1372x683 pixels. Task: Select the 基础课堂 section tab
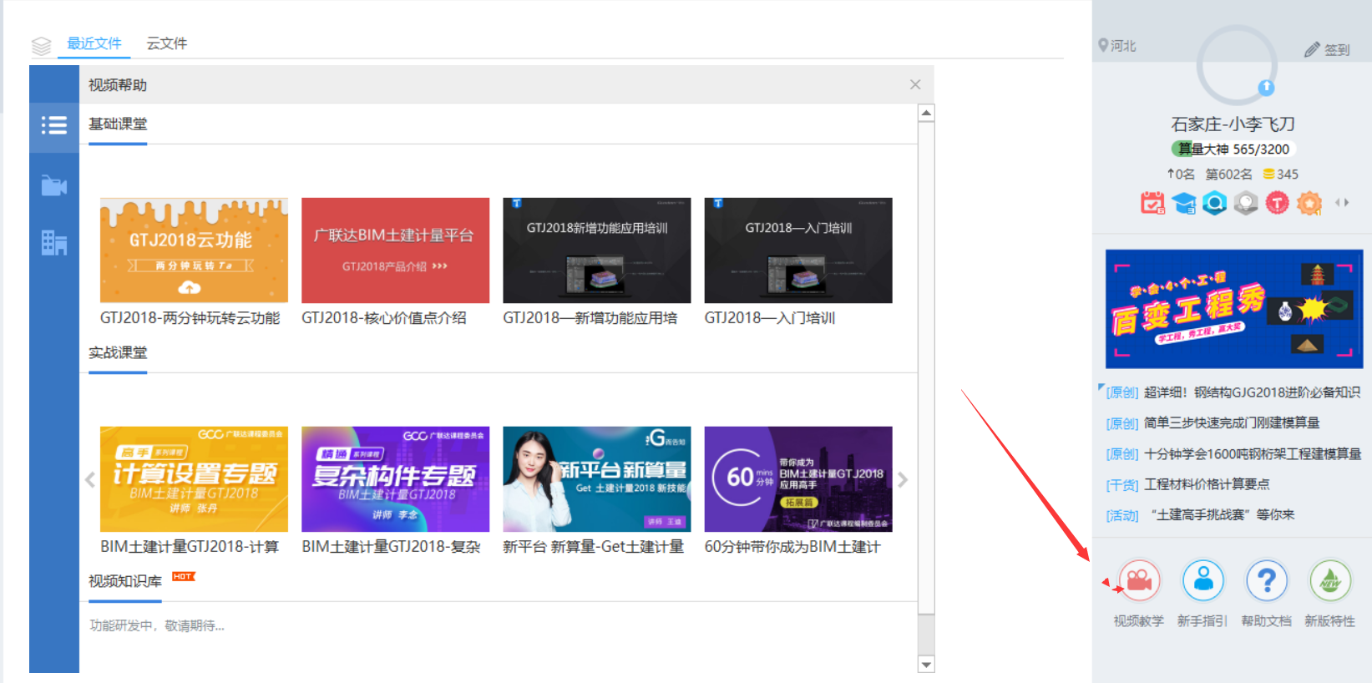click(118, 124)
